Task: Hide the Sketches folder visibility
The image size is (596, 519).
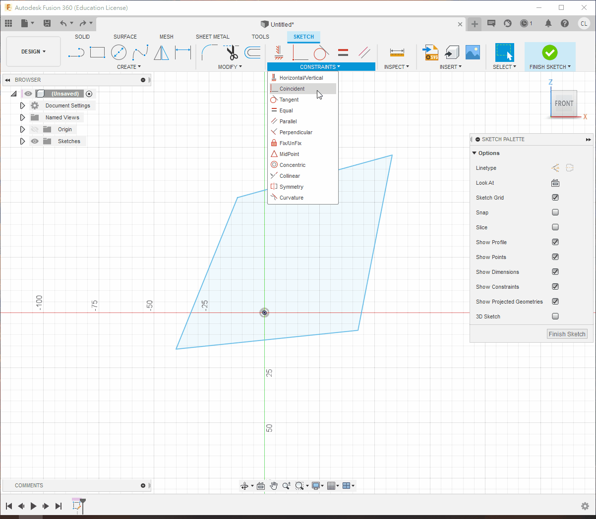Action: coord(35,141)
